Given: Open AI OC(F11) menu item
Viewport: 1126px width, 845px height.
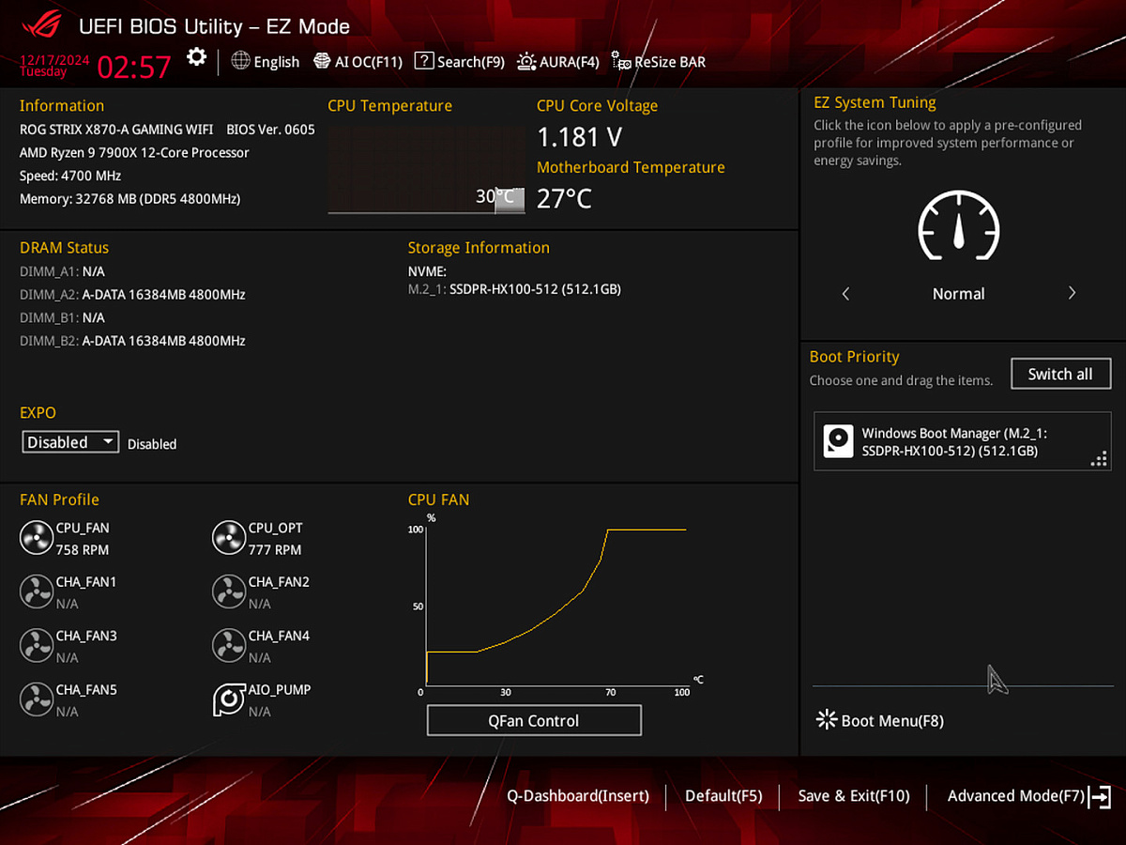Looking at the screenshot, I should click(x=358, y=62).
